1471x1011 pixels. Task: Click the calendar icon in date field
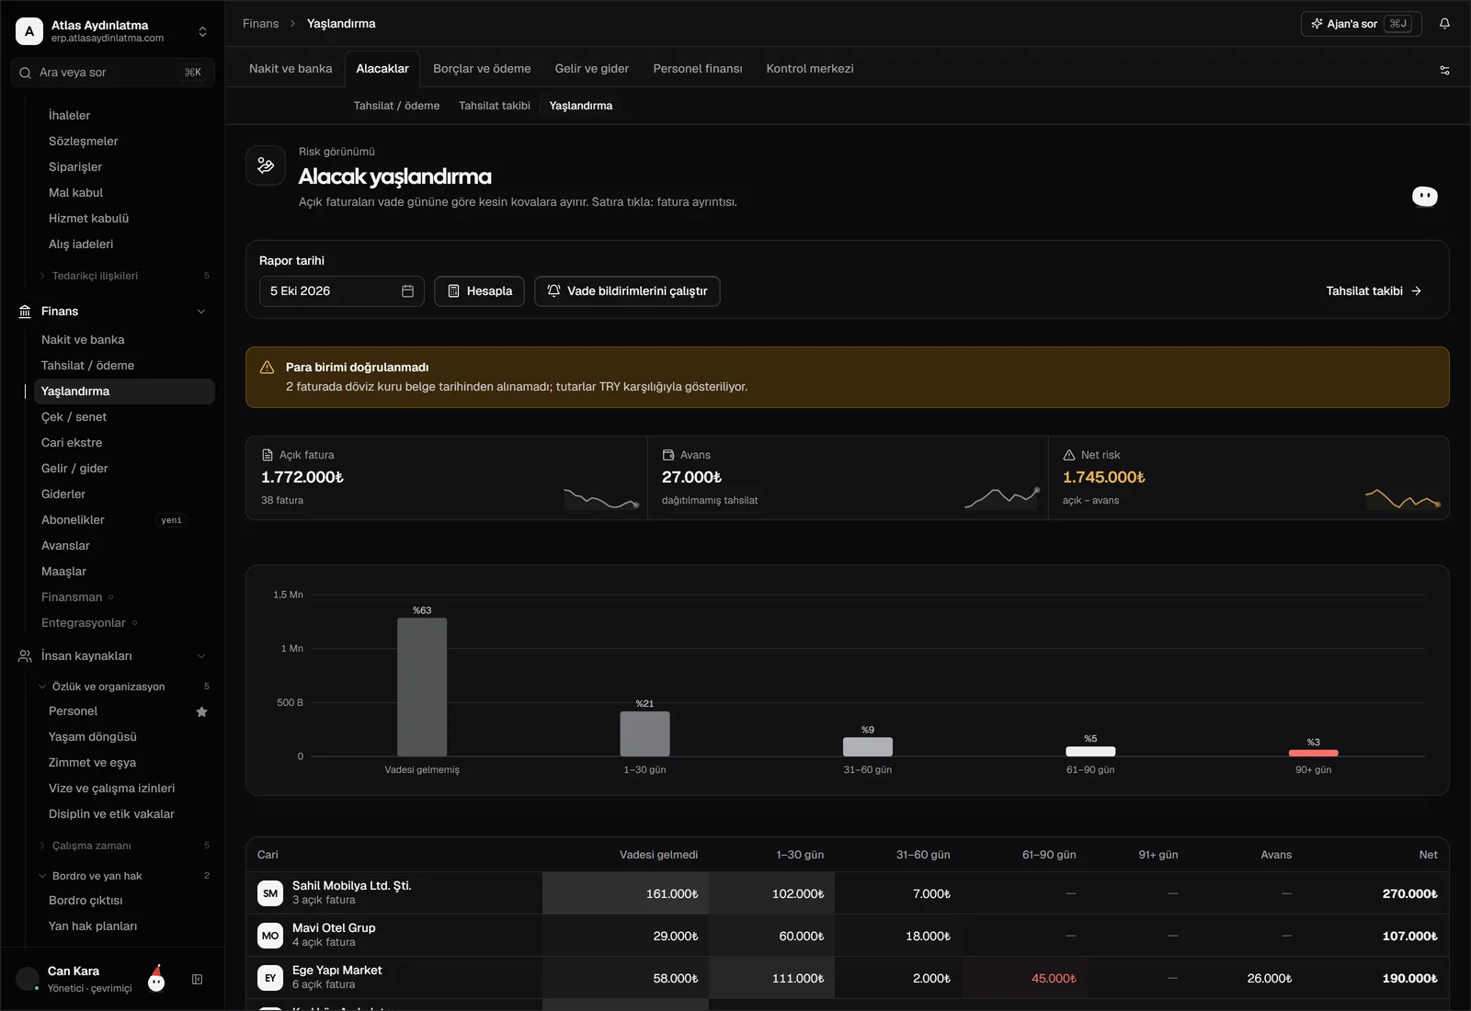[407, 291]
